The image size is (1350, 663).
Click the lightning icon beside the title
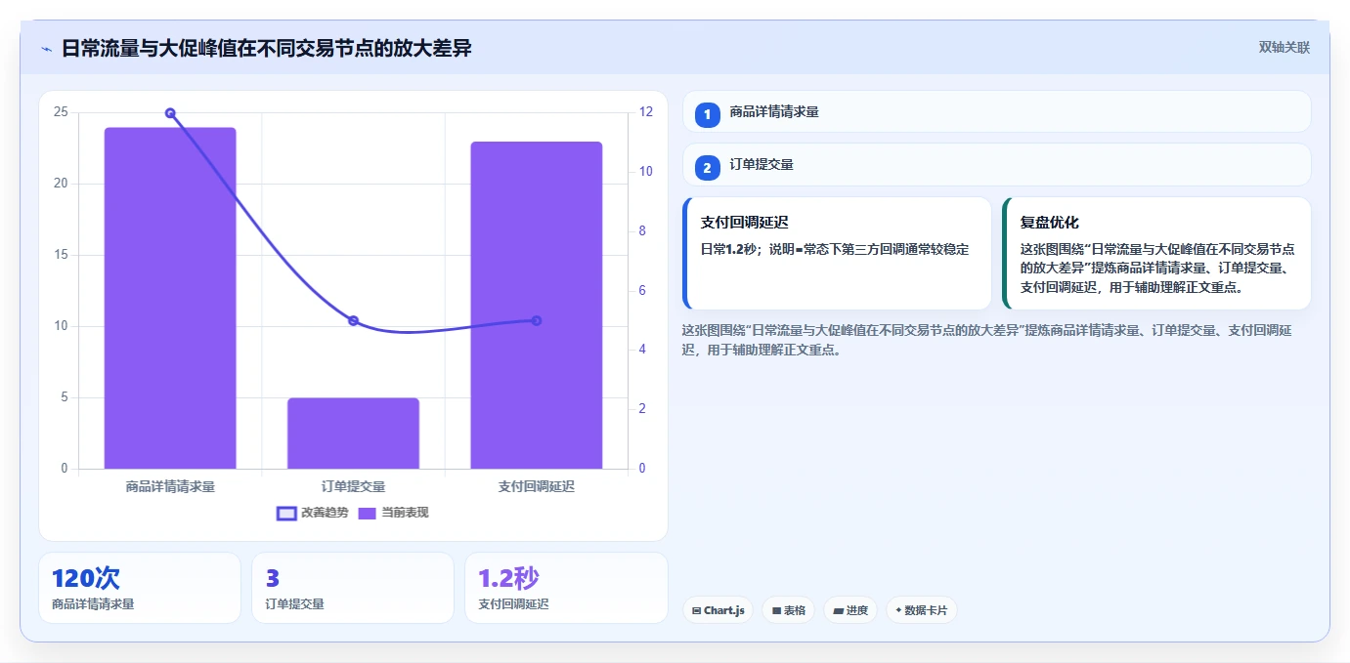(46, 49)
